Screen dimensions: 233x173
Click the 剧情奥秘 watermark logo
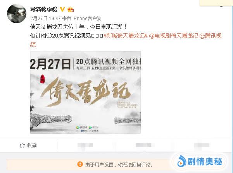[x=200, y=161]
